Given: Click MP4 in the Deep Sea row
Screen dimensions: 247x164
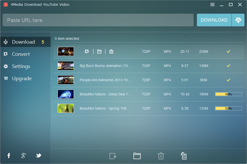Looking at the screenshot, I should coord(167,94).
